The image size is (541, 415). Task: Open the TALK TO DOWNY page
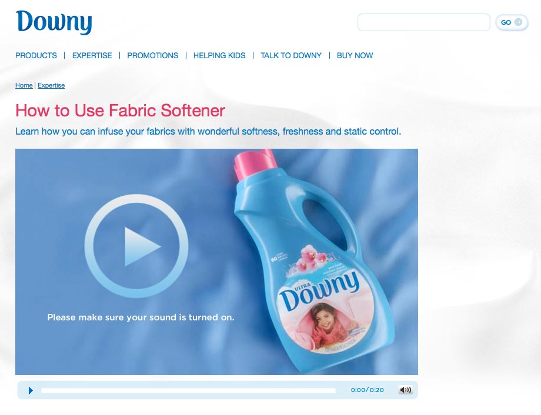[x=291, y=55]
